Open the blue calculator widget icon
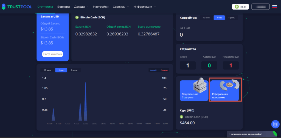The height and width of the screenshot is (138, 281). (x=275, y=124)
